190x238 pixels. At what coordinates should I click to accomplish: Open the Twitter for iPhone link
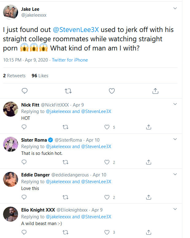tap(70, 60)
